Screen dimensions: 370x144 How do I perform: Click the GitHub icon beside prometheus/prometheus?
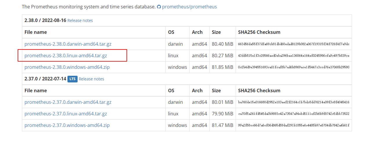159,7
